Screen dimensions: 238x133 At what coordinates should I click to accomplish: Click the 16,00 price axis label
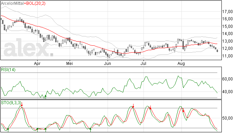tap(228, 19)
